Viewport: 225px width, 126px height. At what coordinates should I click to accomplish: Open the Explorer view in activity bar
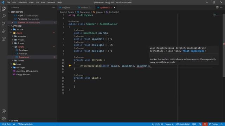point(4,8)
